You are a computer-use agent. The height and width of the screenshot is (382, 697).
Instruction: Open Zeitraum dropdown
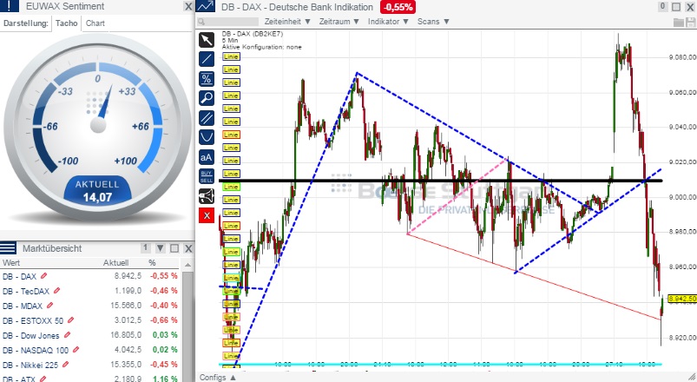[x=339, y=22]
